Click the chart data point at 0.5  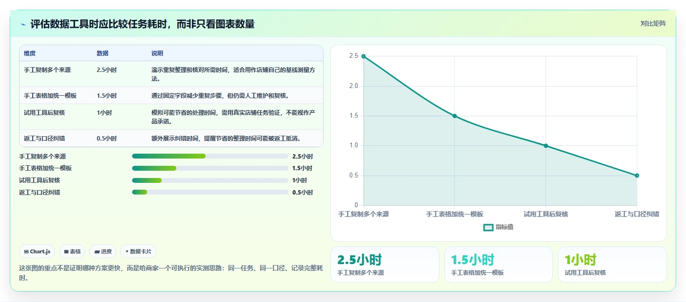pyautogui.click(x=637, y=176)
